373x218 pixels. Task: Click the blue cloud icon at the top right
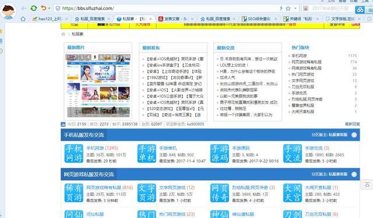pyautogui.click(x=360, y=10)
